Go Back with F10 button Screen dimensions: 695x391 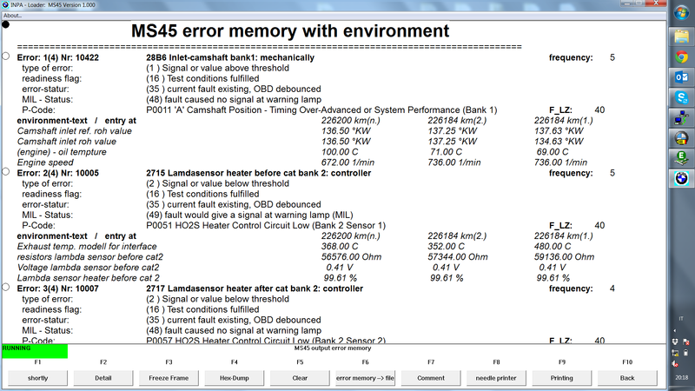(627, 378)
